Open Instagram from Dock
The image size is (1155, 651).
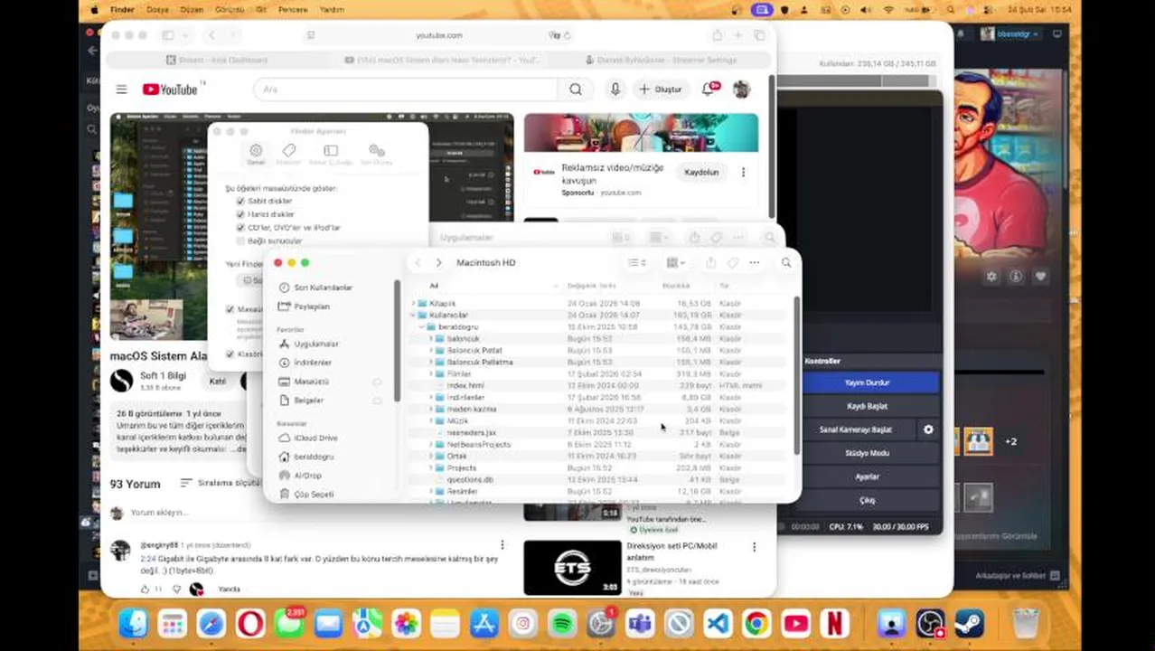pos(523,624)
